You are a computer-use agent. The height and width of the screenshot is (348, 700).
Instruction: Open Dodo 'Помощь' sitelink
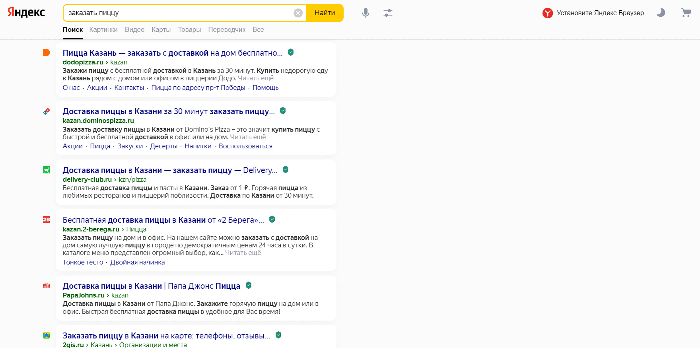pyautogui.click(x=266, y=87)
